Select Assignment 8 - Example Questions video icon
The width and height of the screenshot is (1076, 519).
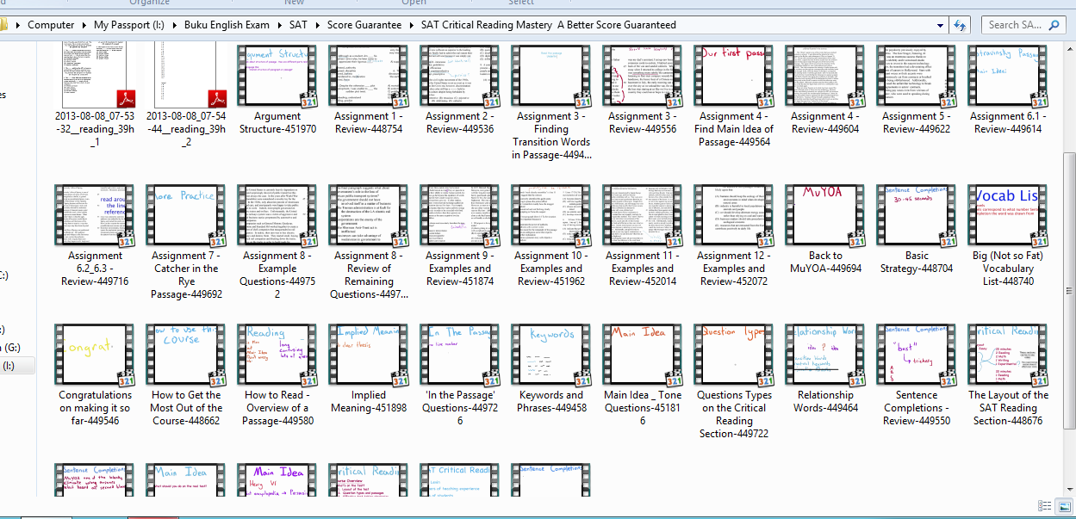(x=277, y=215)
